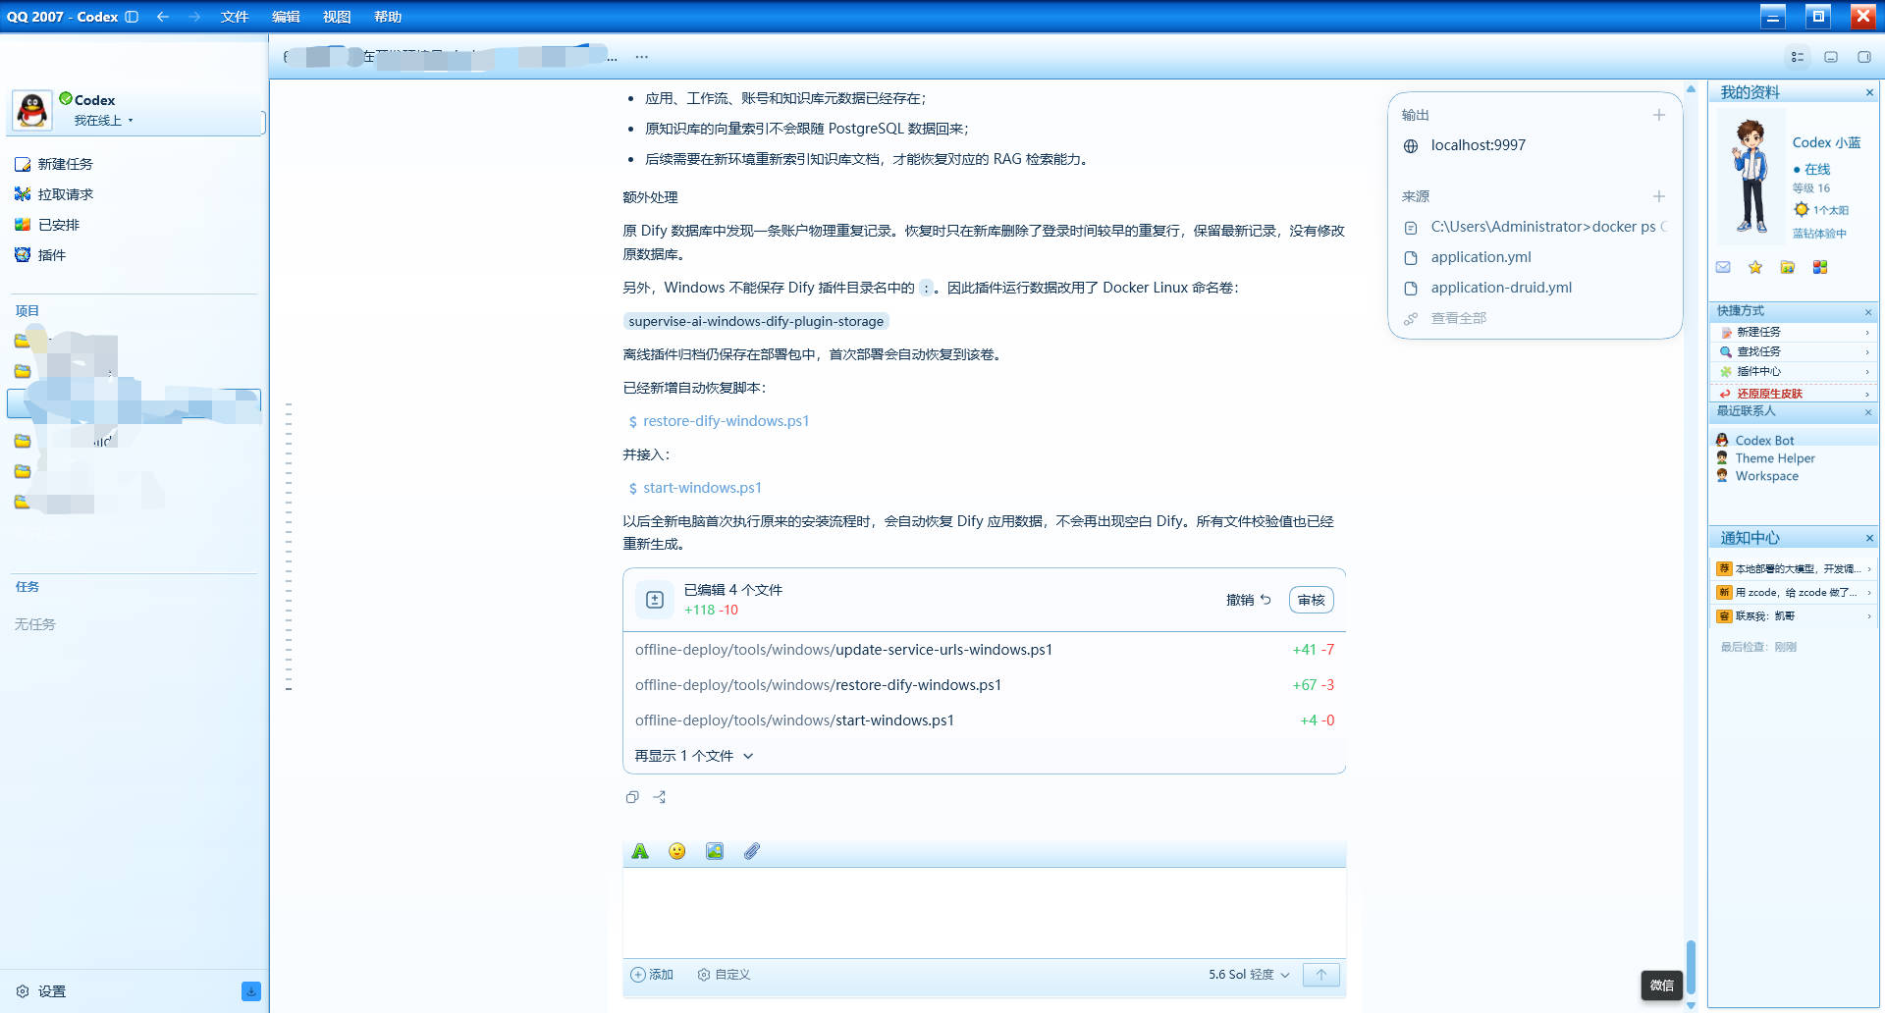Click the colorful four-square icon in the profile panel
The image size is (1885, 1013).
coord(1820,267)
